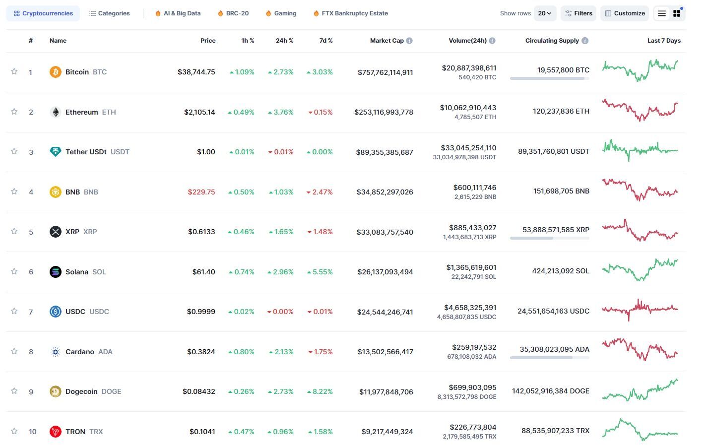Star Bitcoin to add to watchlist
The width and height of the screenshot is (709, 448).
click(14, 71)
